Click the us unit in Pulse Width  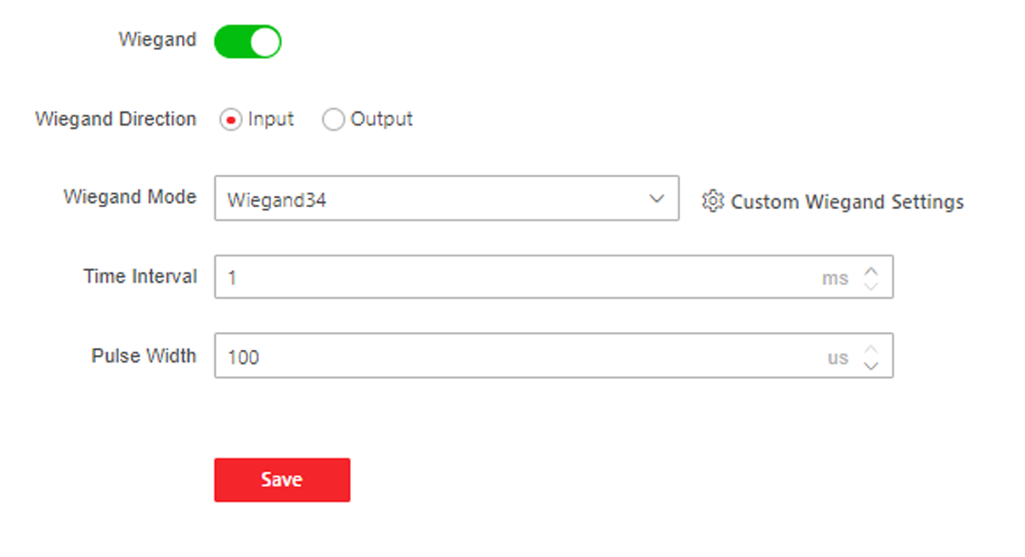838,357
